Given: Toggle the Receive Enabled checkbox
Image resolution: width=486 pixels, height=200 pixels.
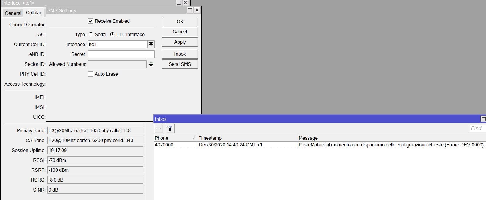Looking at the screenshot, I should [91, 21].
